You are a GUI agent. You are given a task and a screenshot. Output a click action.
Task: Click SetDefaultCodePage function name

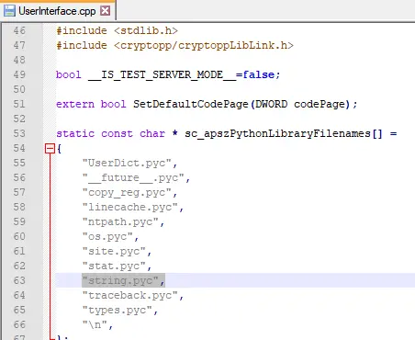point(191,104)
